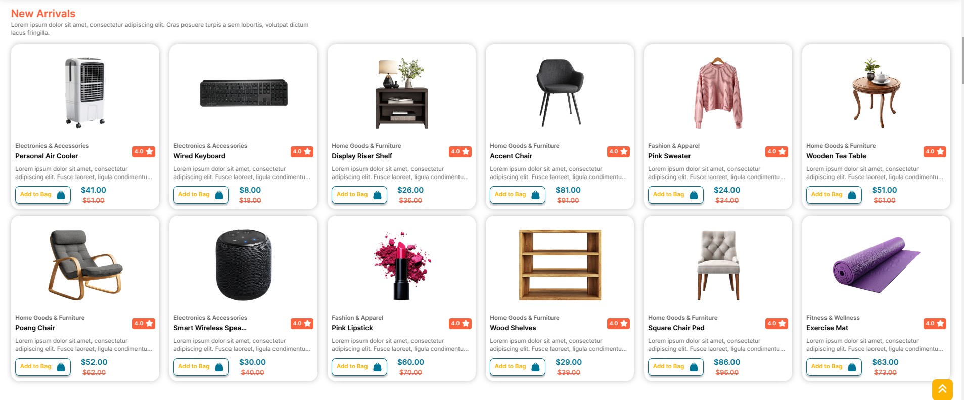Click star rating badge on Pink Sweater

click(776, 151)
